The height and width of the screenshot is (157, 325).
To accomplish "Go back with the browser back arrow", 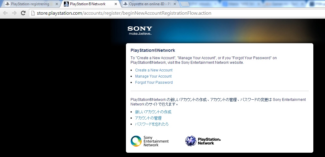I will tap(5, 13).
